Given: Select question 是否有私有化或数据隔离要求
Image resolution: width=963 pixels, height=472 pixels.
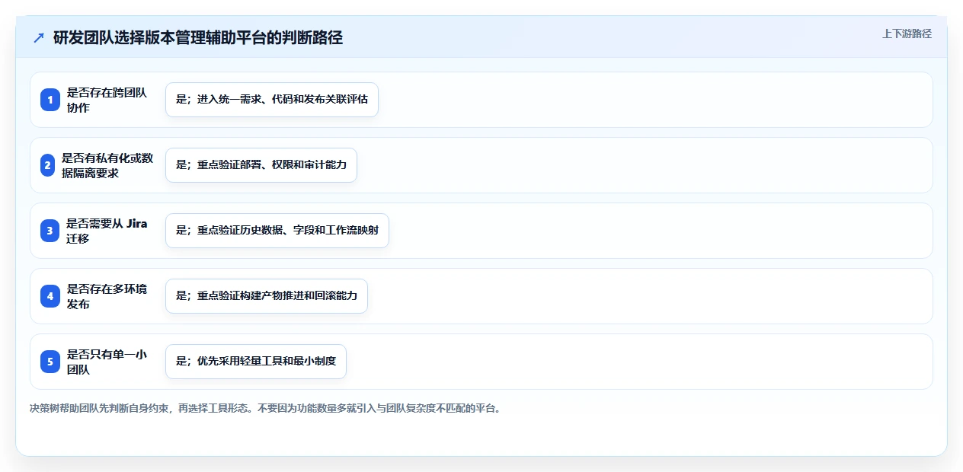Looking at the screenshot, I should click(107, 165).
